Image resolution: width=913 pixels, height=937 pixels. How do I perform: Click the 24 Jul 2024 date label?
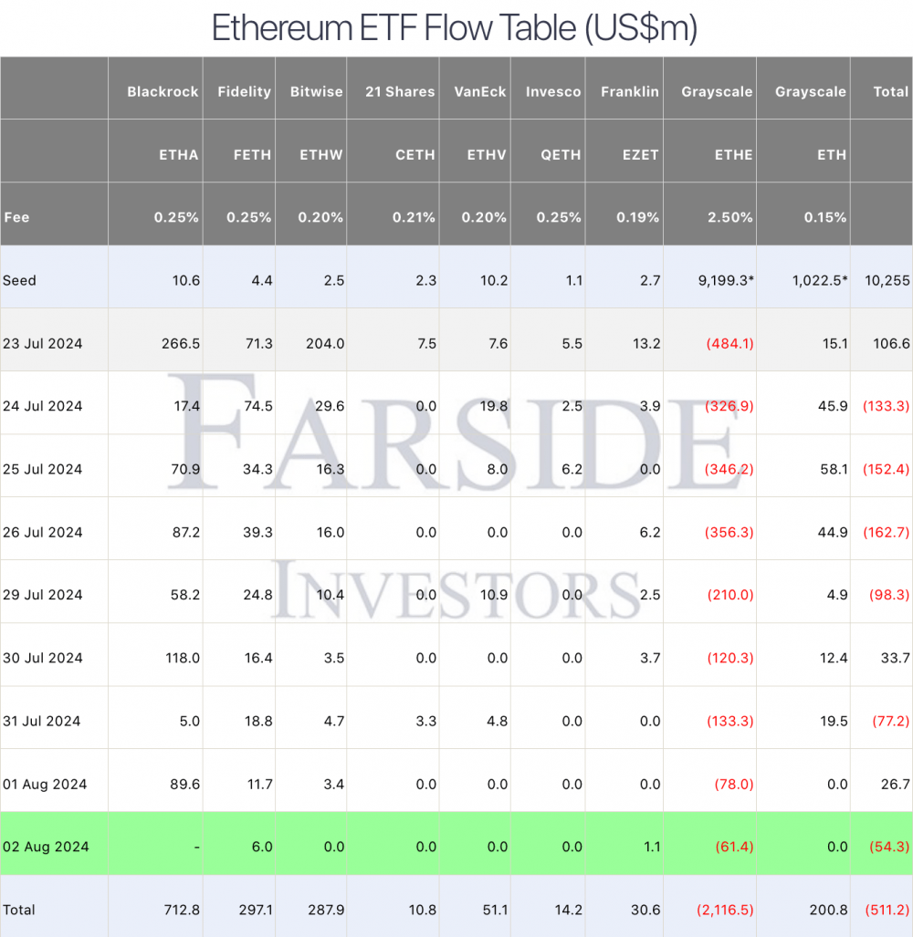42,406
